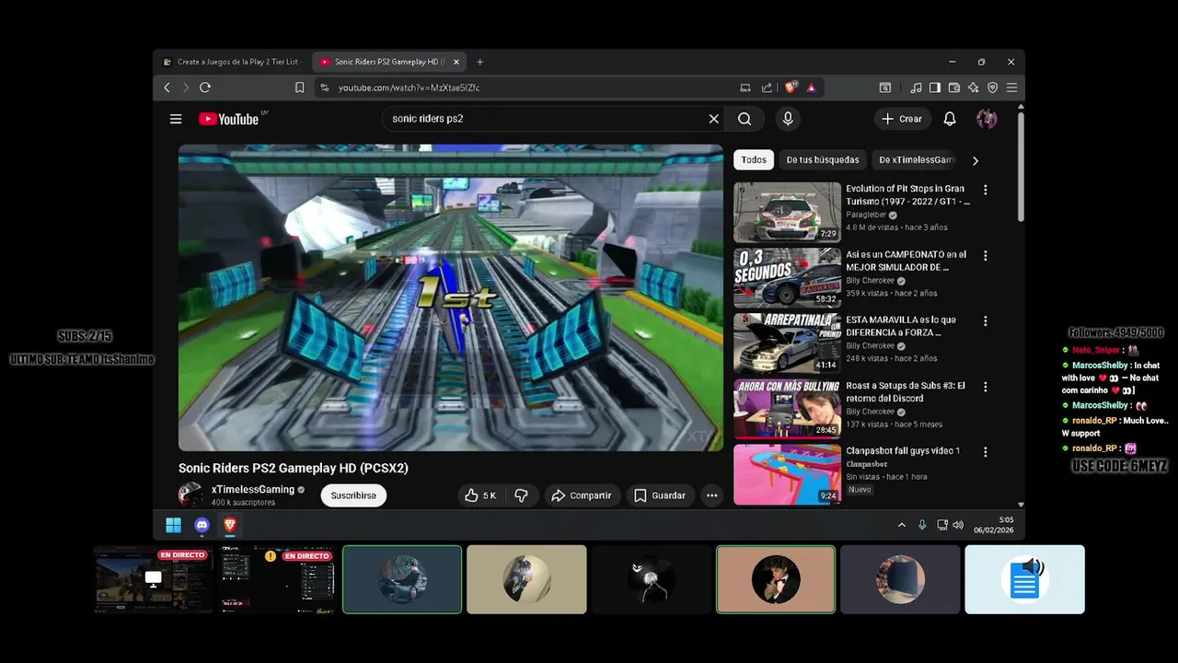Image resolution: width=1178 pixels, height=663 pixels.
Task: Open Brave Rewards triangle icon
Action: (811, 87)
